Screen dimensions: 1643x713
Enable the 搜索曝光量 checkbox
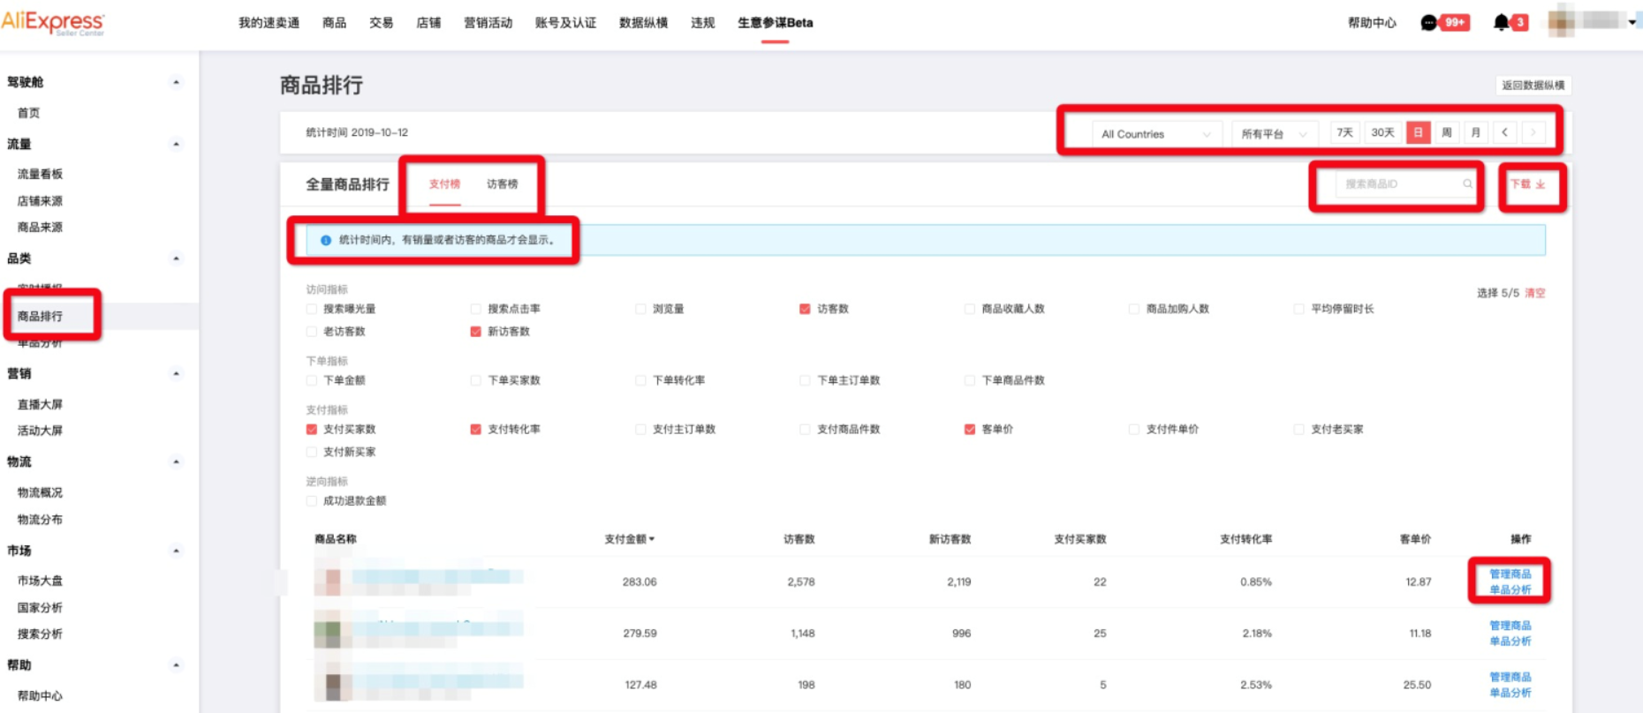point(311,309)
